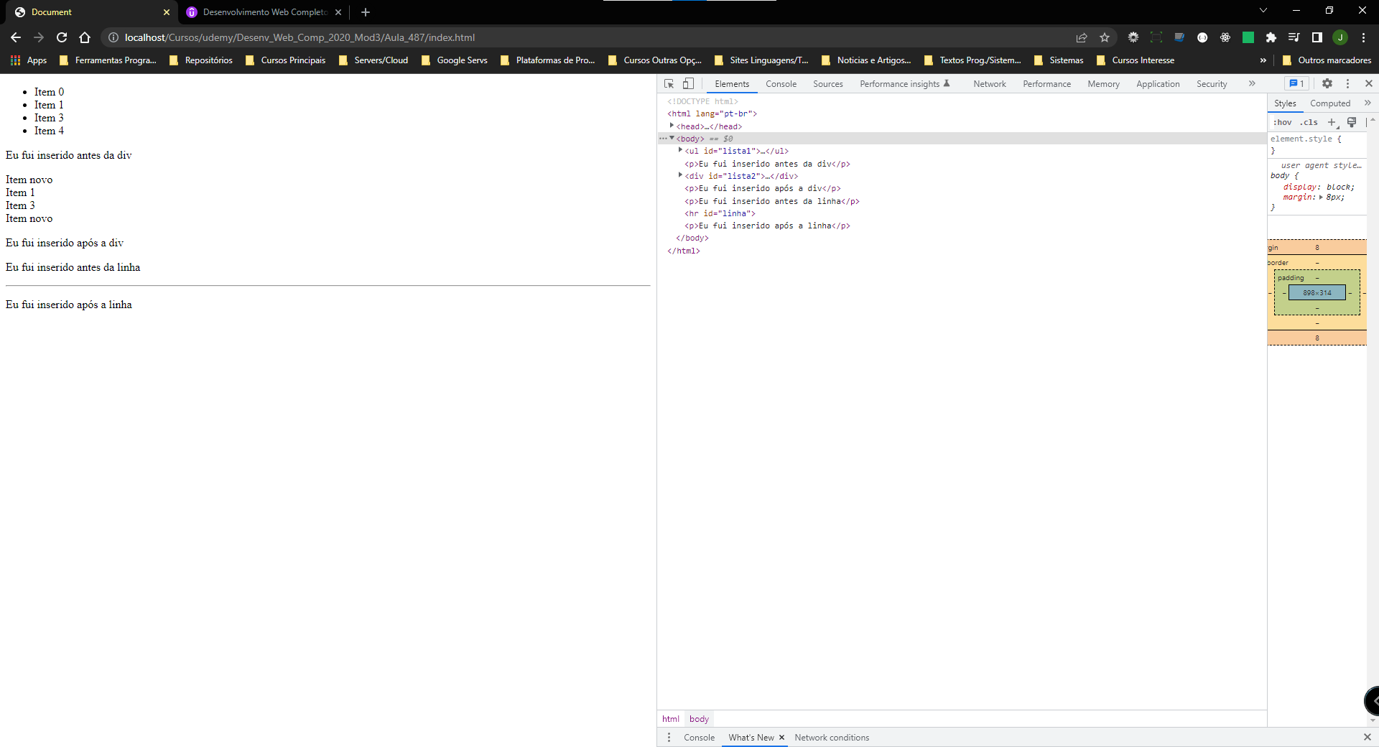Open the green square extension

click(x=1248, y=37)
